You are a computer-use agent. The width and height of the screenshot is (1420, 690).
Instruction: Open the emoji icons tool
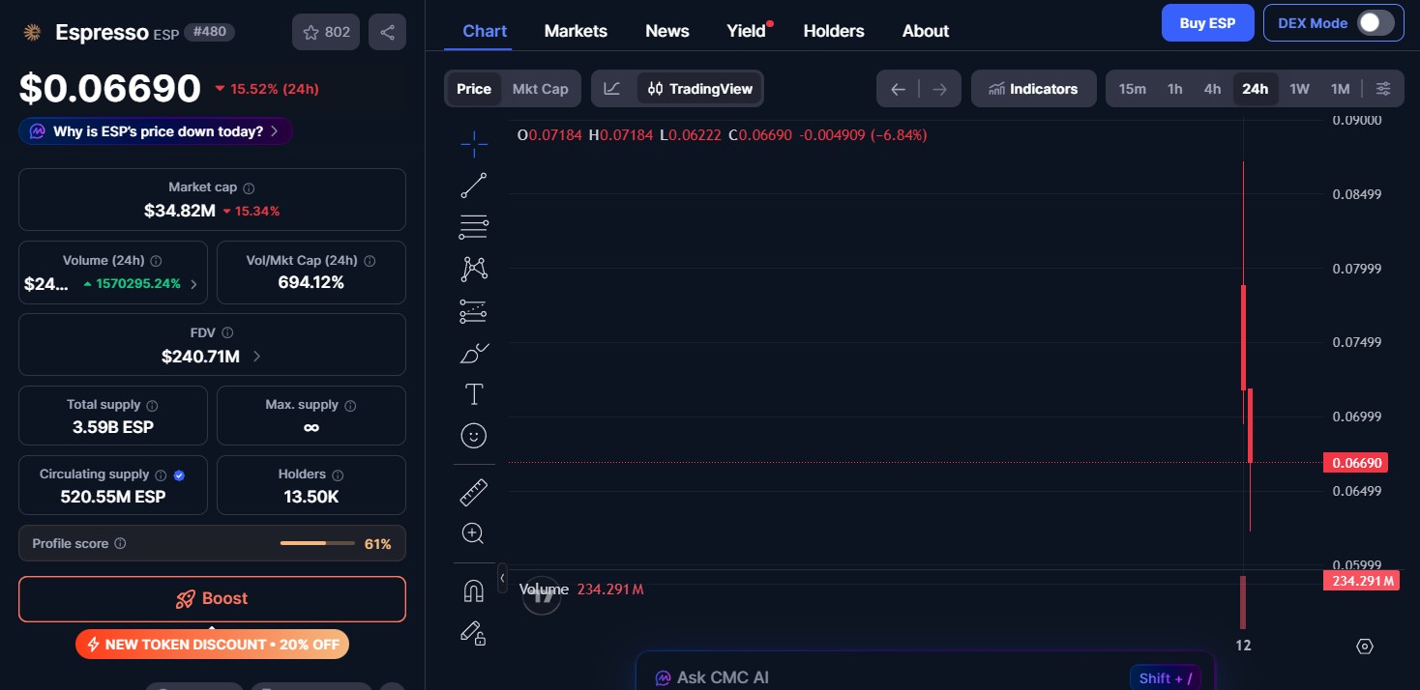(473, 436)
